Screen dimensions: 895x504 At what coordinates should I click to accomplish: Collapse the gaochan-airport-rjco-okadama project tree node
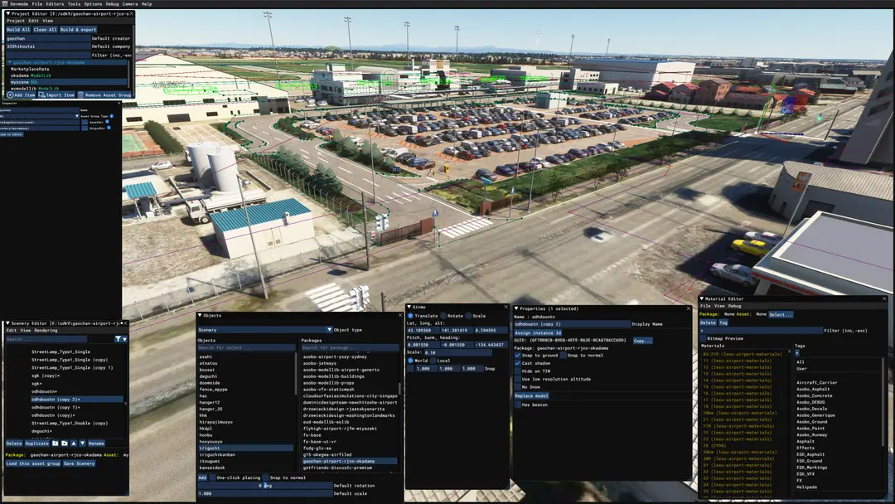coord(10,62)
